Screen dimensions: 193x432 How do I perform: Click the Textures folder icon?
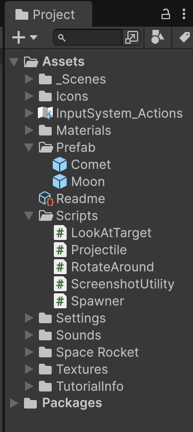pyautogui.click(x=45, y=370)
